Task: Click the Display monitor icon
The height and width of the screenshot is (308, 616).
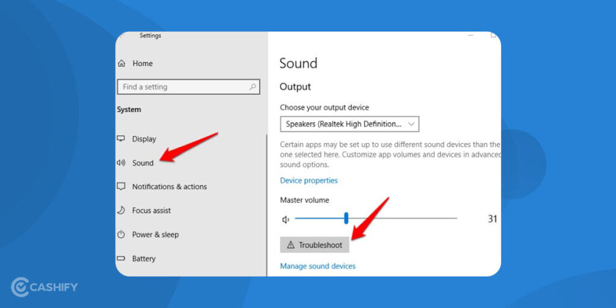Action: (x=121, y=139)
